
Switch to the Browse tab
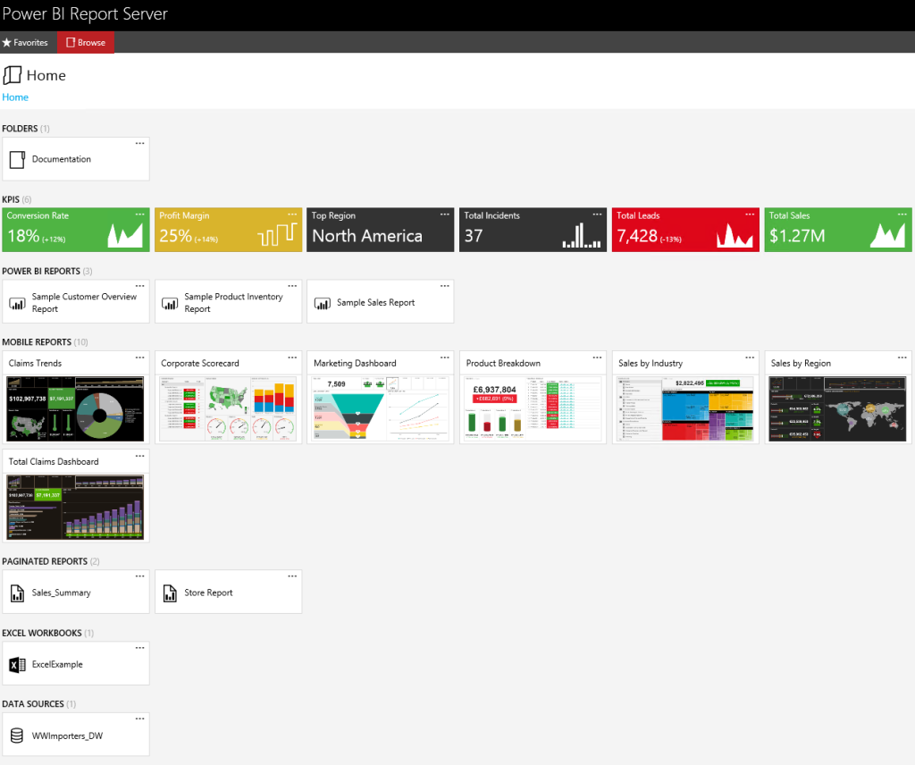click(x=92, y=42)
